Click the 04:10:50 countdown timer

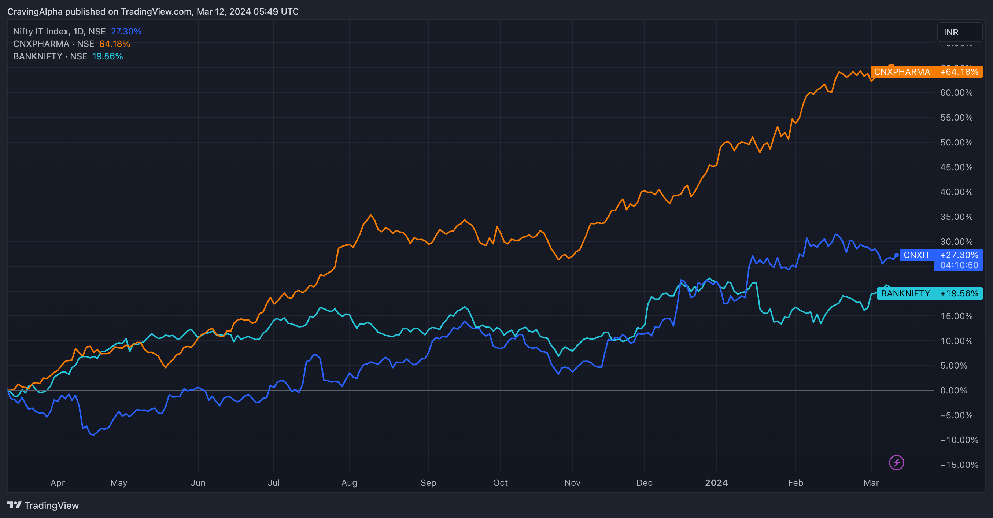click(959, 265)
